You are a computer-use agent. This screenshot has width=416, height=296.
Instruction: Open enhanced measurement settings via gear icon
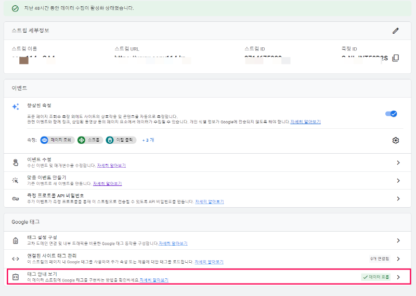click(396, 140)
